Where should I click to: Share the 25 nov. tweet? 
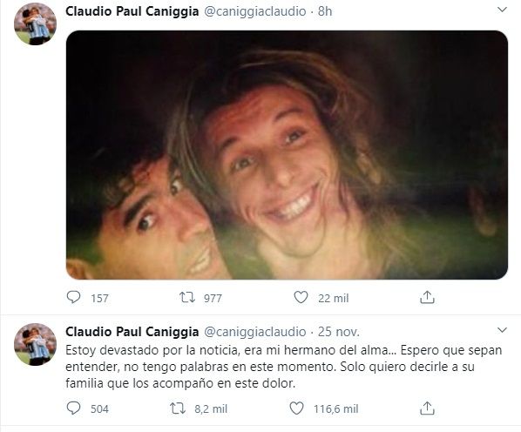point(427,408)
